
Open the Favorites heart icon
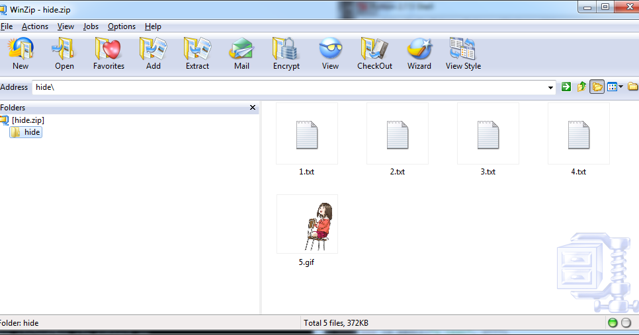point(108,48)
